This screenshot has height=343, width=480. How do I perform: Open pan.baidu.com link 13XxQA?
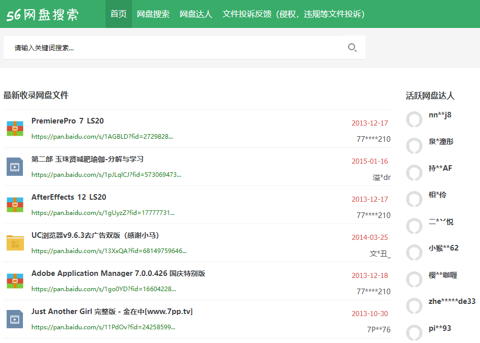point(109,251)
